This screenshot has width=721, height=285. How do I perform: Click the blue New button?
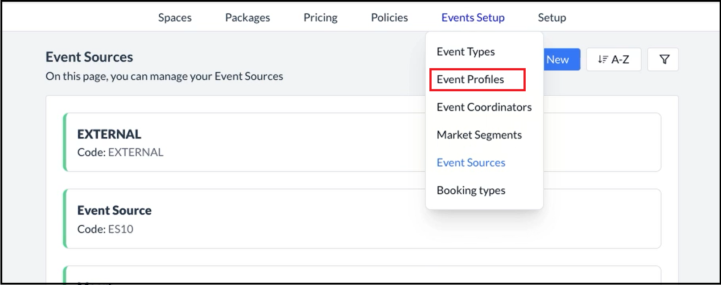[560, 60]
